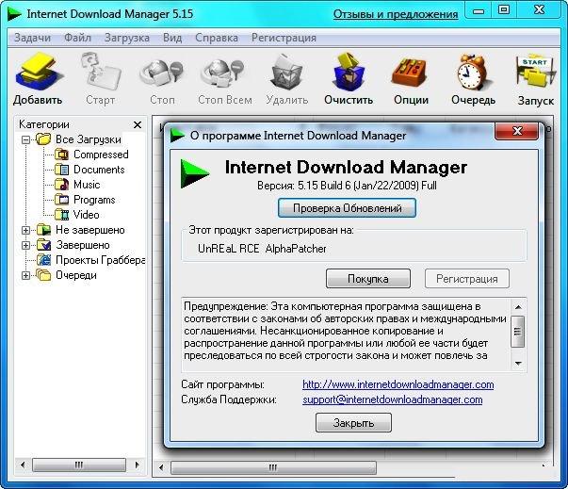The width and height of the screenshot is (568, 489).
Task: Close the About dialog with red X
Action: coord(517,131)
